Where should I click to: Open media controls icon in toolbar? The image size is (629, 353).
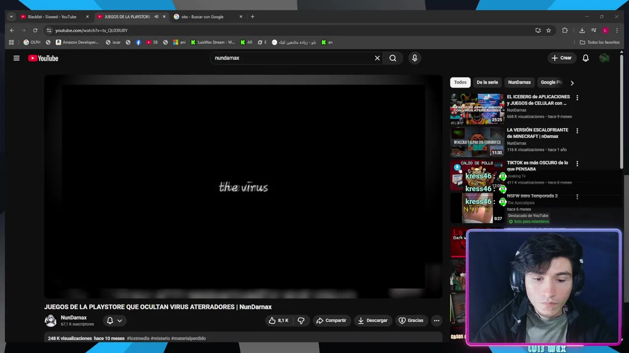click(x=594, y=30)
